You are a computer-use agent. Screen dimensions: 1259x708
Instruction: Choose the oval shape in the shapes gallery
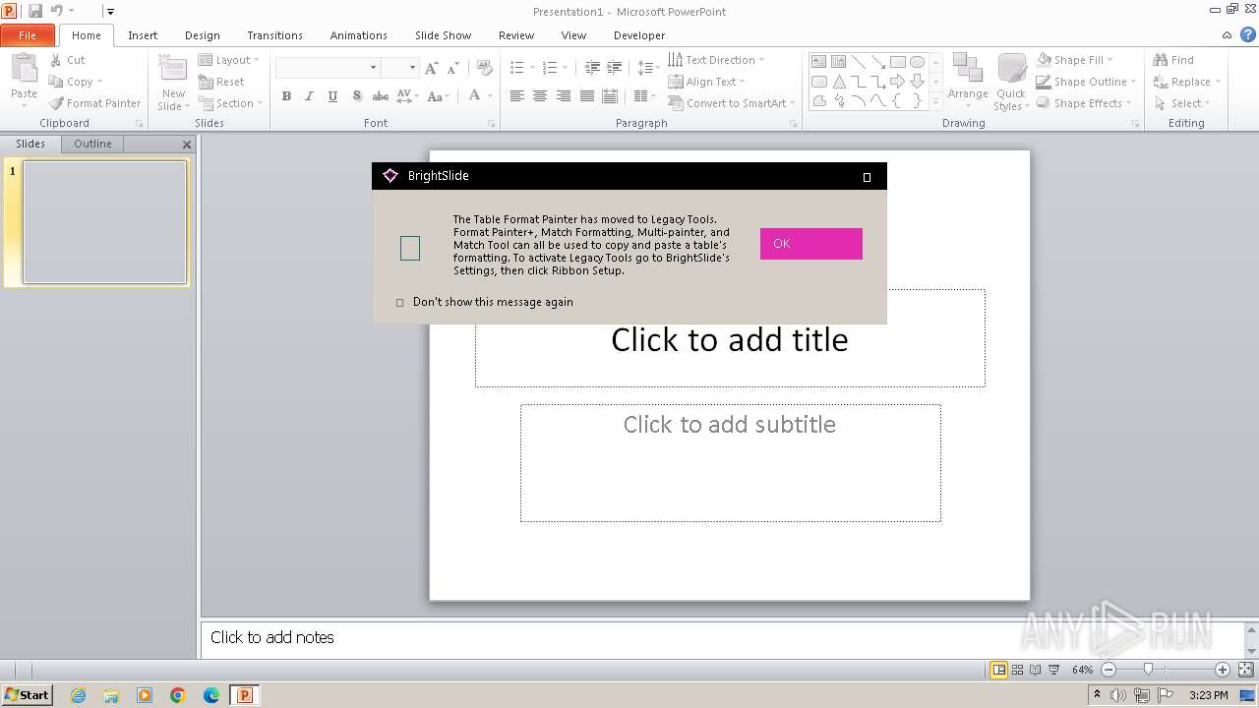pyautogui.click(x=917, y=62)
